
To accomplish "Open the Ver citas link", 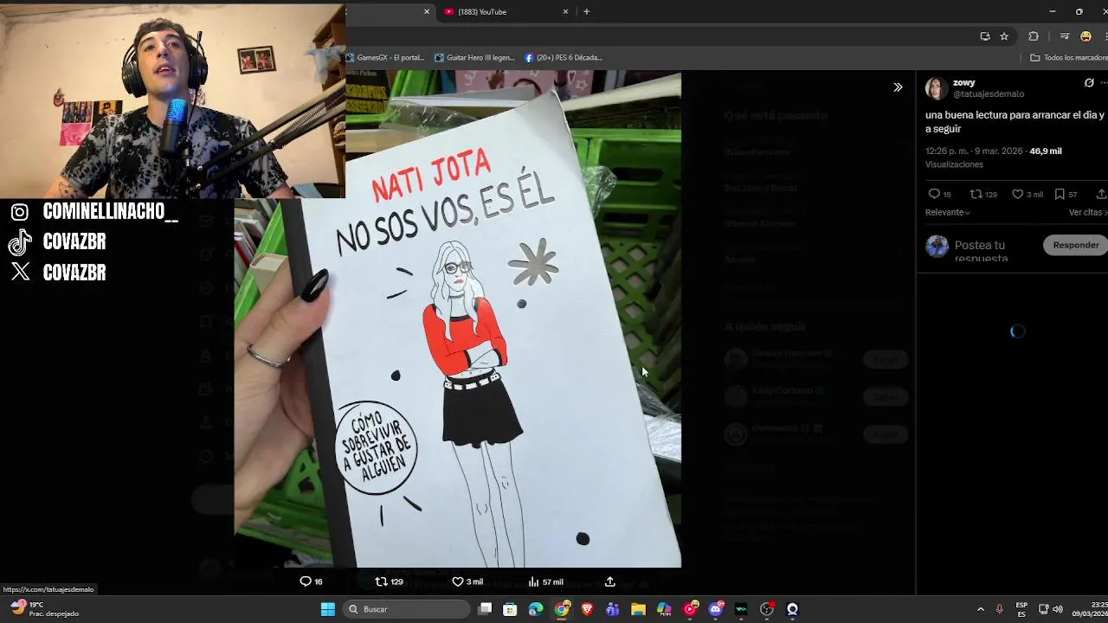I will coord(1086,212).
